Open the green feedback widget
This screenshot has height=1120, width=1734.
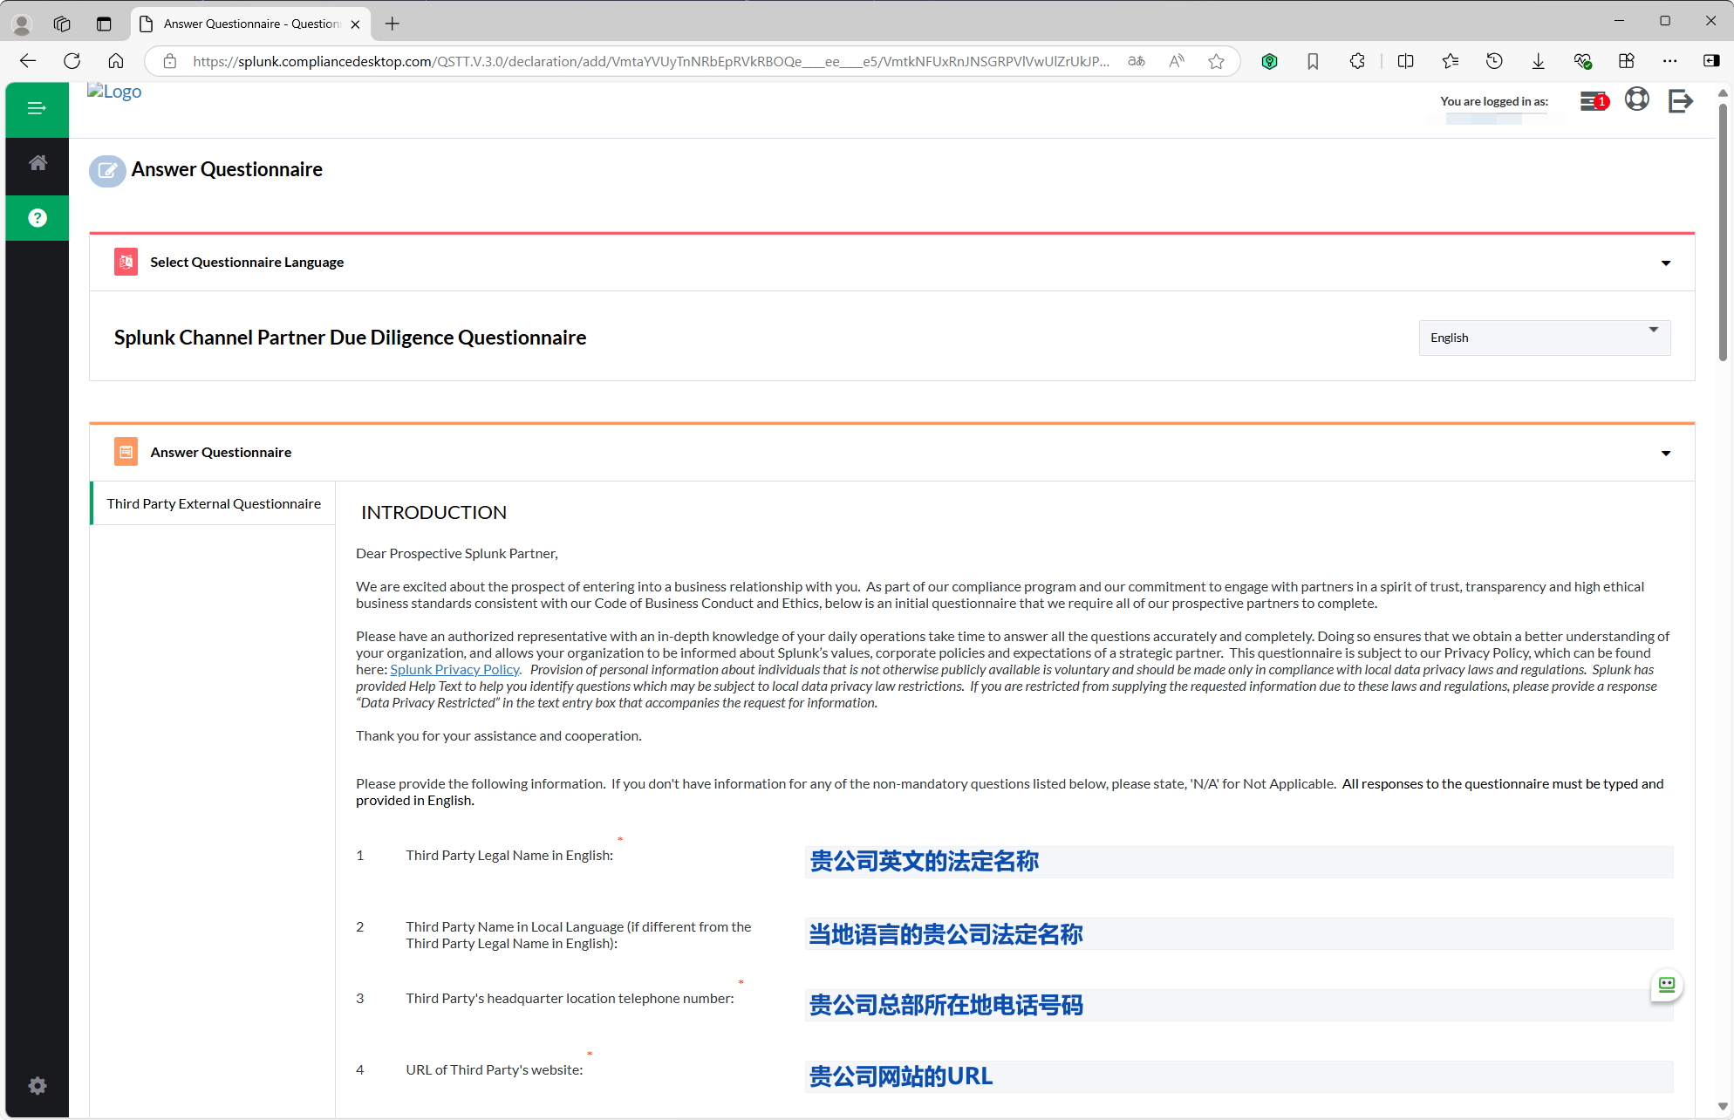click(1667, 986)
